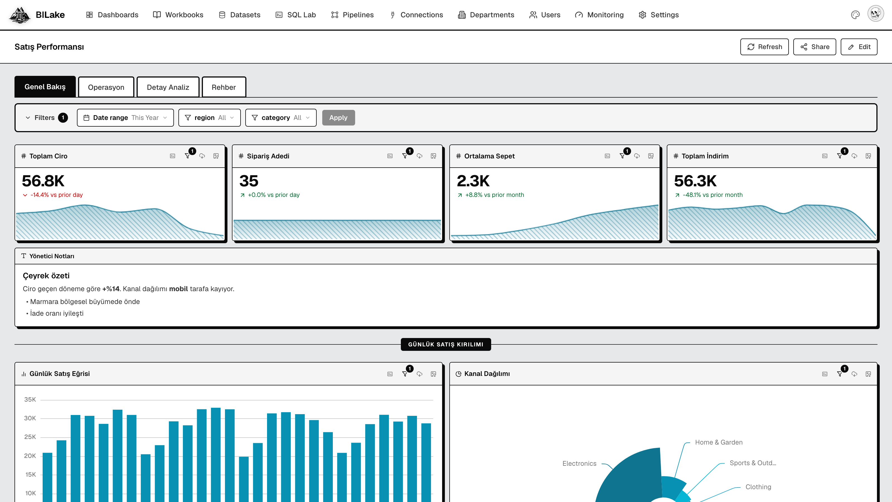The width and height of the screenshot is (892, 502).
Task: View SQL query icon on Ortalama Sepet card
Action: (x=607, y=156)
